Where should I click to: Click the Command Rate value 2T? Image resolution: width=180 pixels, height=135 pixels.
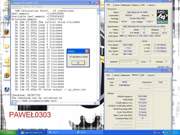[143, 118]
